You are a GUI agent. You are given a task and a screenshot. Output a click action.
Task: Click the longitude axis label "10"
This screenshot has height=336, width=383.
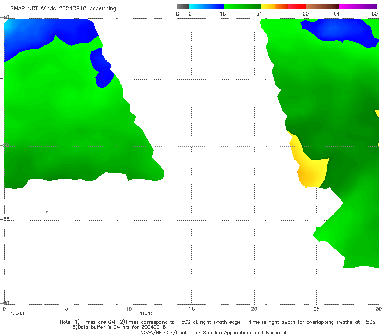click(129, 309)
